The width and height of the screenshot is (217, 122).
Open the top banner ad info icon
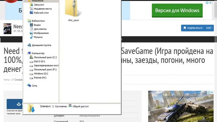click(207, 3)
